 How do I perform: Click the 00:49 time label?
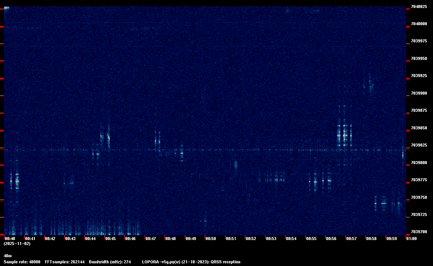click(x=191, y=239)
